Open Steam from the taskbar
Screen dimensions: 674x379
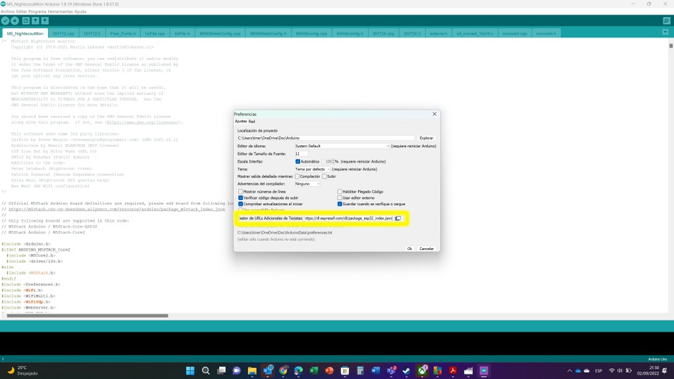[408, 370]
